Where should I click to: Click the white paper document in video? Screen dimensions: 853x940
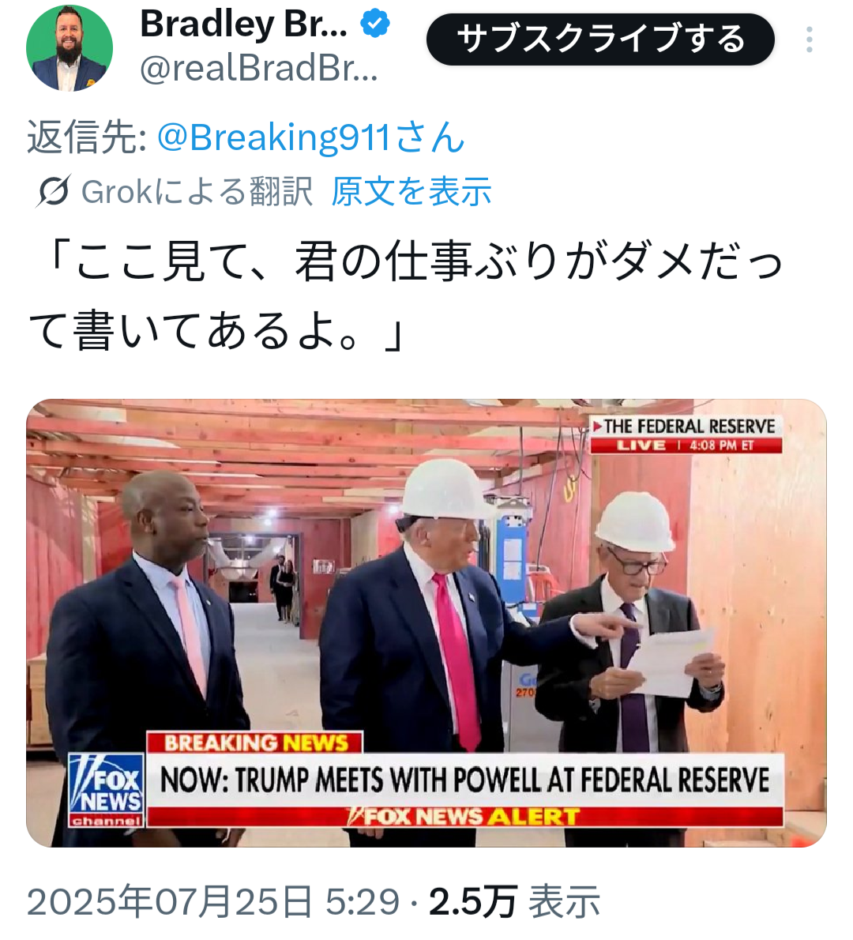tap(671, 661)
